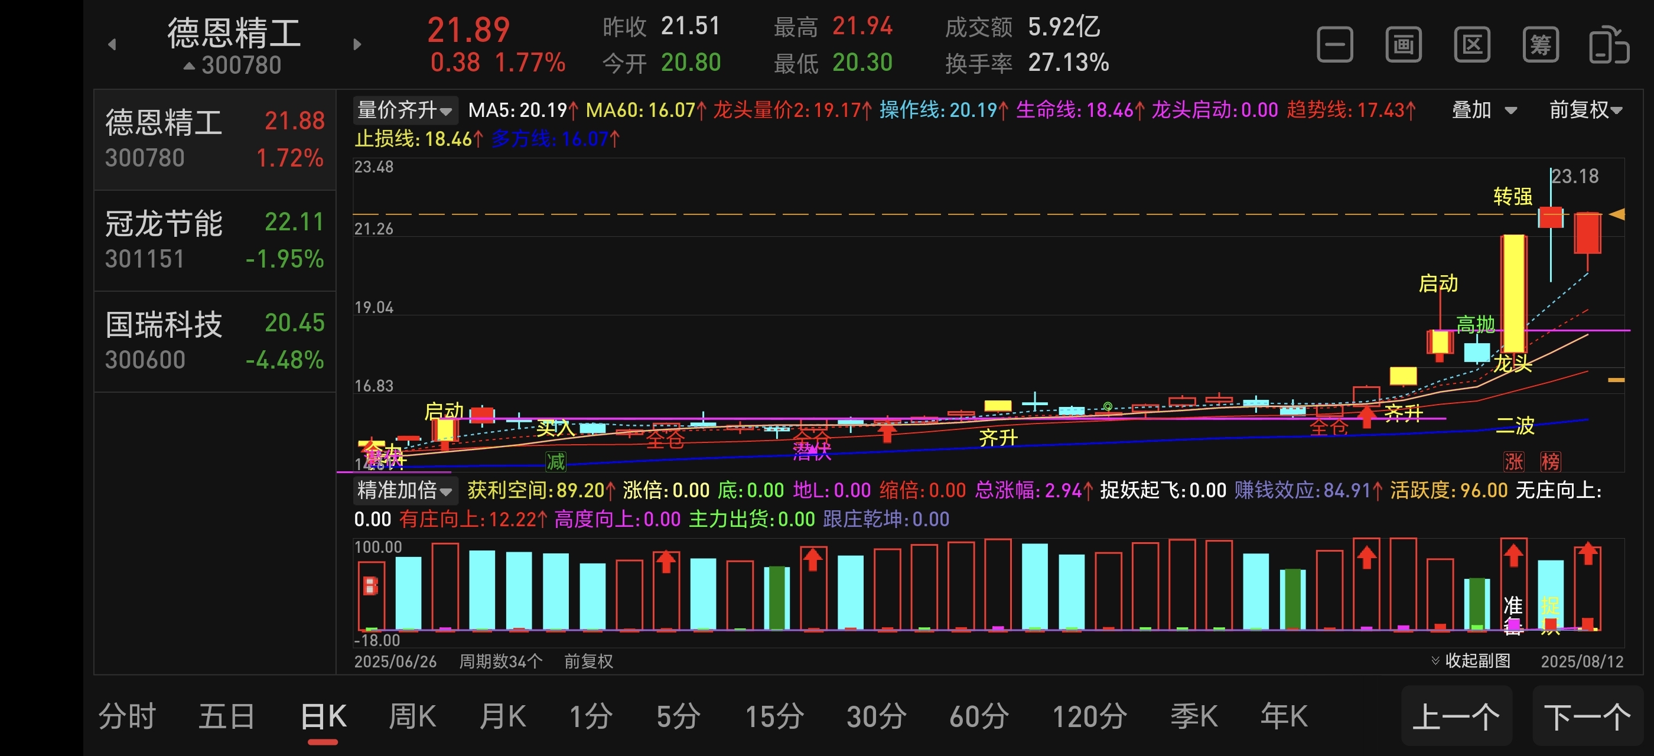Screen dimensions: 1654x756
Task: Tap the 获利空间: 89.20 value
Action: 541,490
